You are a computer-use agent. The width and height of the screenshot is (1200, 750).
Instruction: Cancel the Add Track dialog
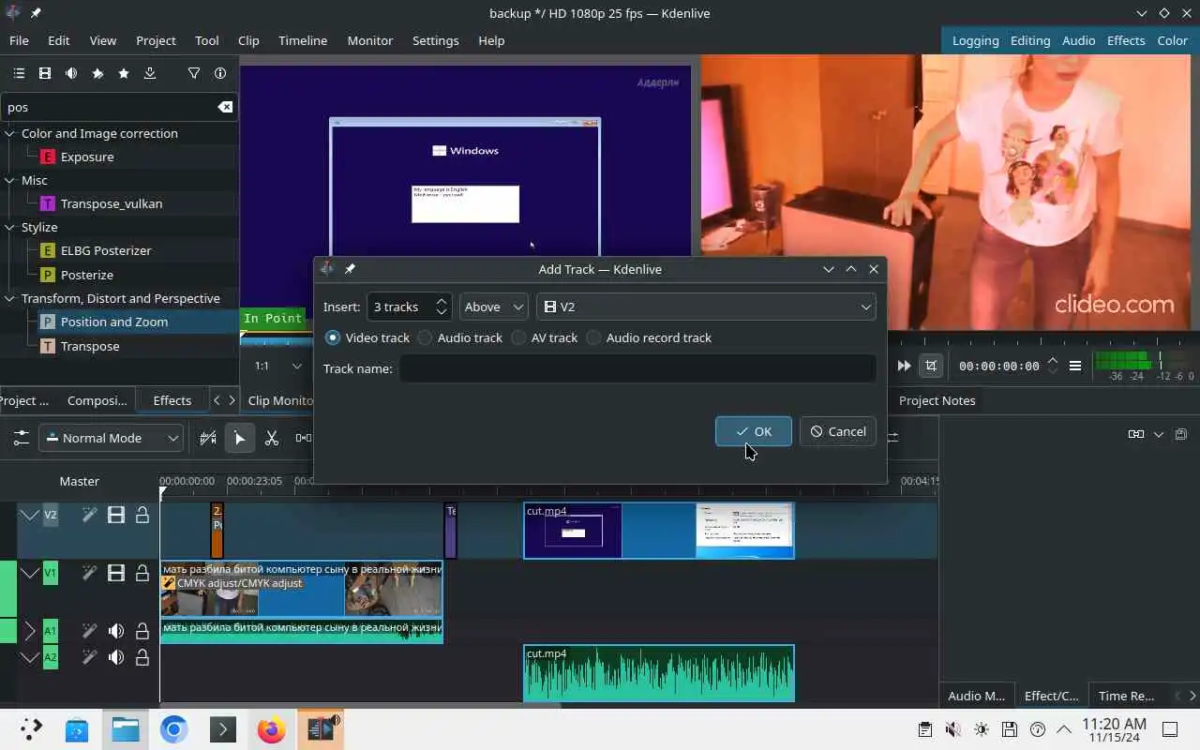pyautogui.click(x=838, y=431)
